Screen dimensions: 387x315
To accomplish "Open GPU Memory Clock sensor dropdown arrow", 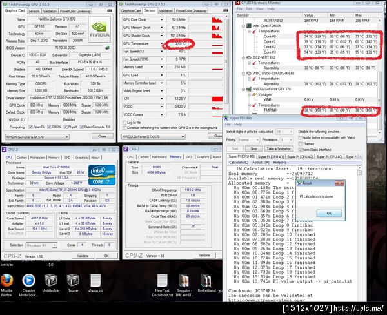I will point(162,28).
